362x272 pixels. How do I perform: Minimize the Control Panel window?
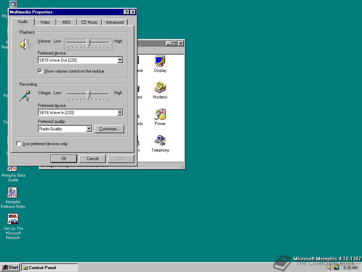(x=169, y=43)
